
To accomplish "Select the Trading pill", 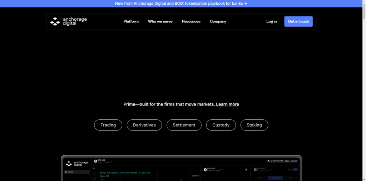I will click(108, 125).
